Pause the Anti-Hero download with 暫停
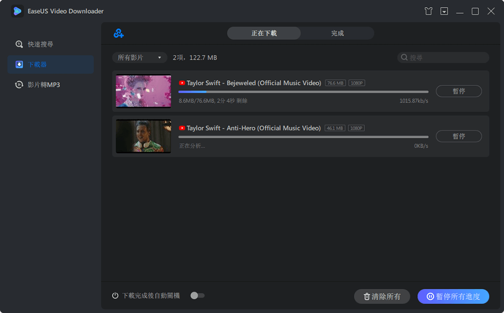The width and height of the screenshot is (504, 313). pyautogui.click(x=459, y=136)
